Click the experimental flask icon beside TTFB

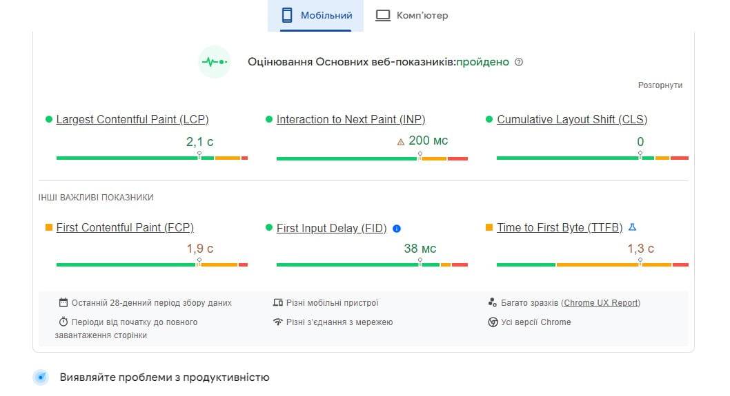[x=632, y=227]
